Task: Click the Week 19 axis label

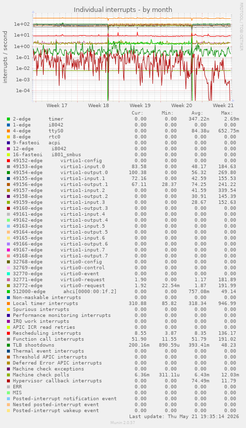Action: pos(140,105)
